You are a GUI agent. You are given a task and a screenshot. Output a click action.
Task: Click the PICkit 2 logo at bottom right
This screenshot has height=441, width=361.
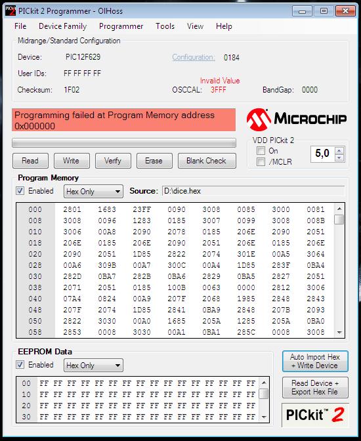pos(315,415)
